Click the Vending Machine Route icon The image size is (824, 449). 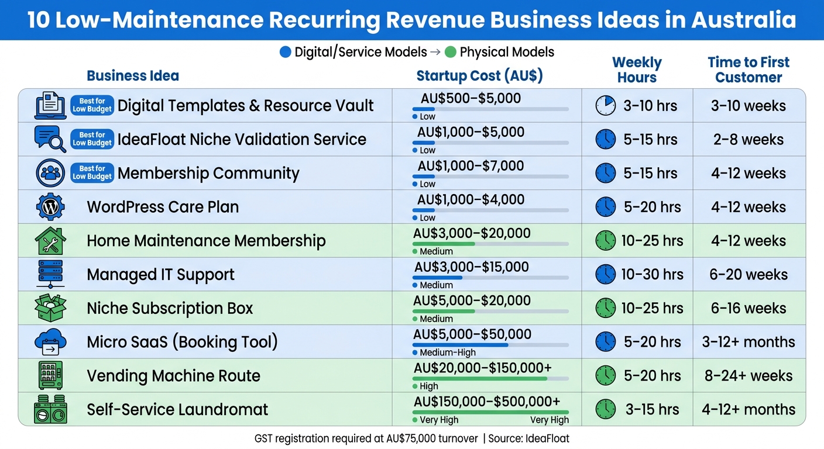[50, 375]
